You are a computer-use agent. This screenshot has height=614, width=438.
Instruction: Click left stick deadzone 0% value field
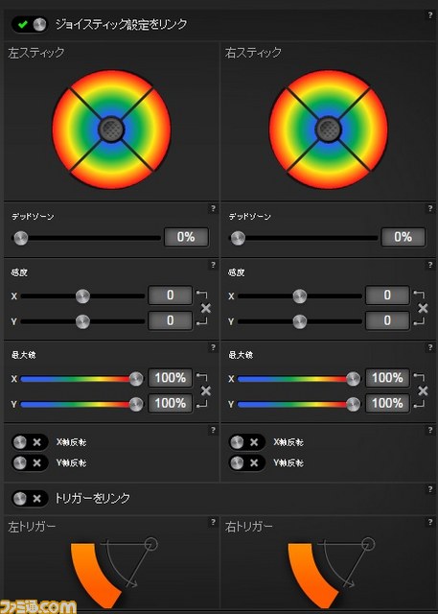(186, 237)
